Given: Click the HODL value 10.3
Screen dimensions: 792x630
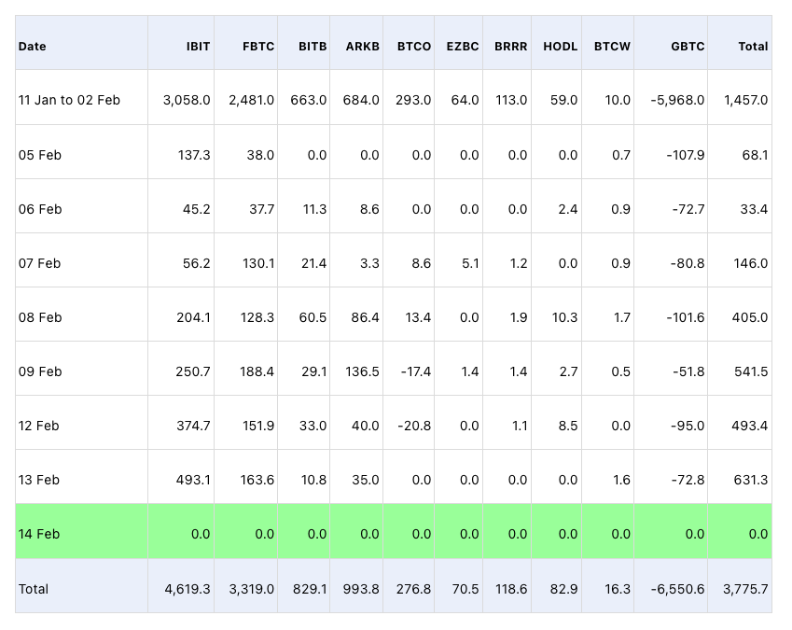Looking at the screenshot, I should 564,317.
